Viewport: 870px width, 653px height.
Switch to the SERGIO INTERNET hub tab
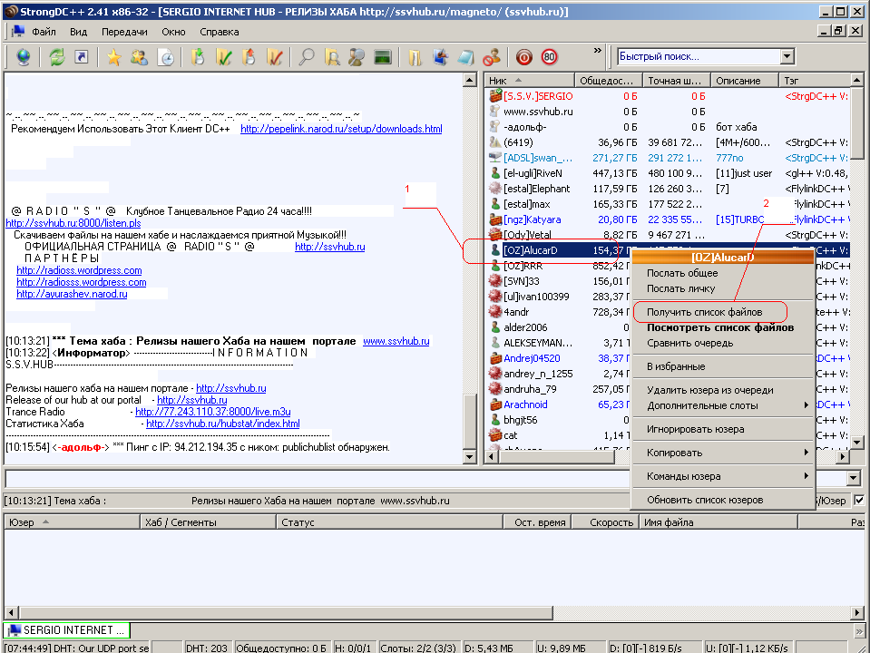click(66, 629)
